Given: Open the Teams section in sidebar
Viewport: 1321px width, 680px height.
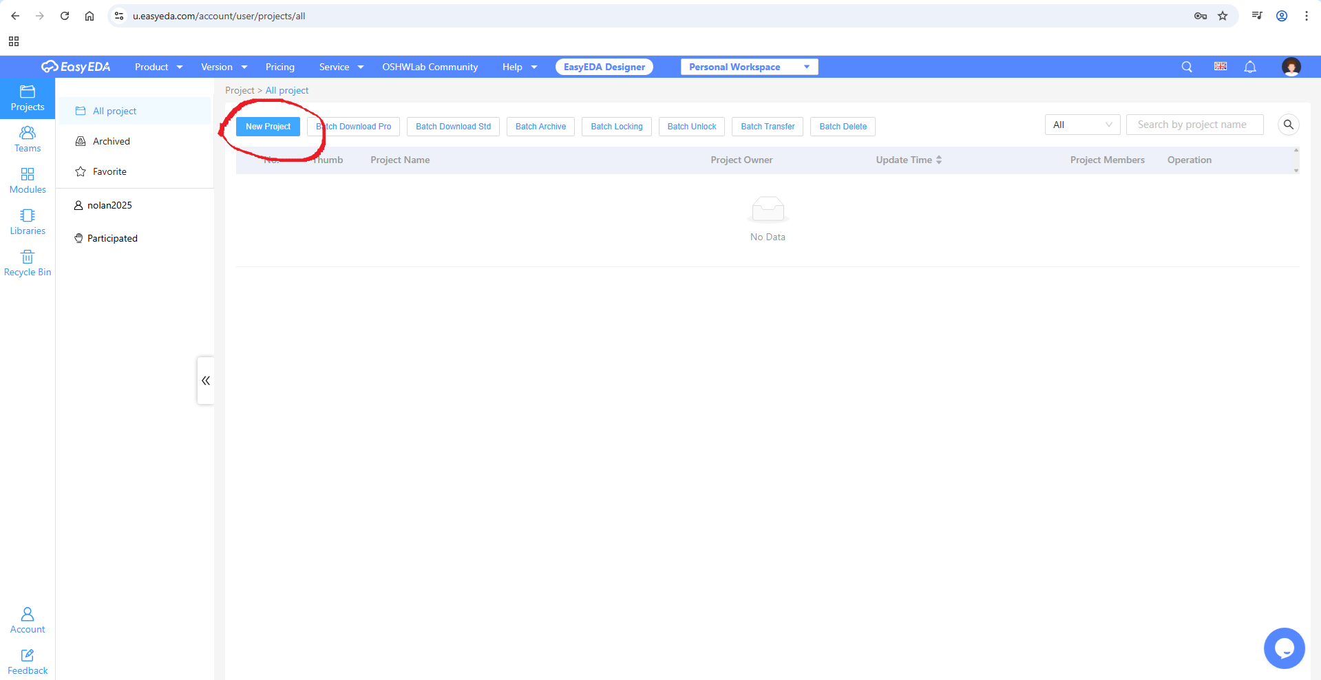Looking at the screenshot, I should (x=28, y=139).
